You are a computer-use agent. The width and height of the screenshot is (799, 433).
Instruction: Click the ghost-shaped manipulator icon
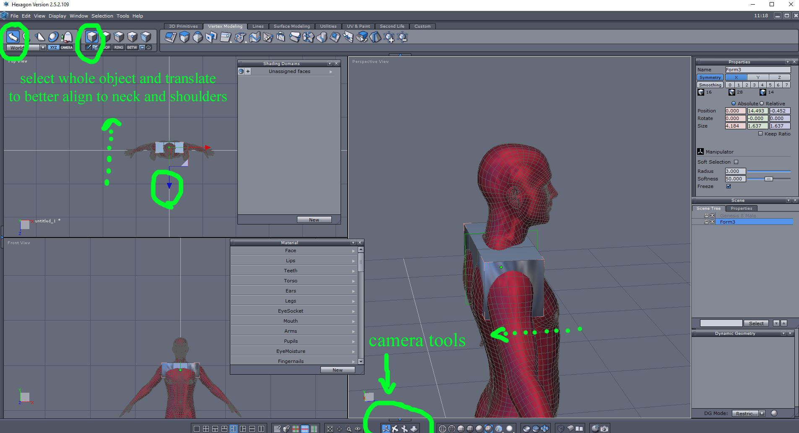point(67,37)
